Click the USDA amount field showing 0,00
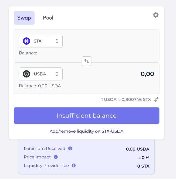 coord(147,74)
